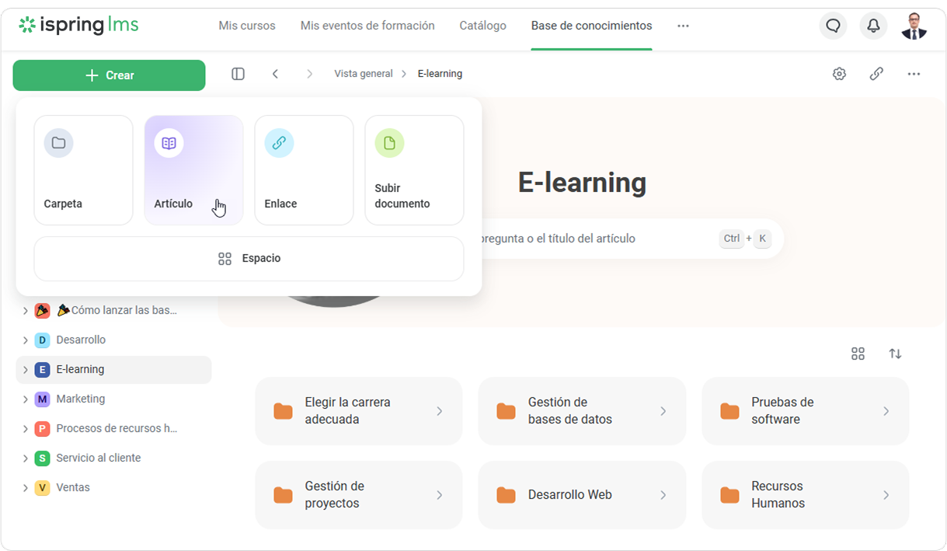Expand the Marketing space tree

25,399
